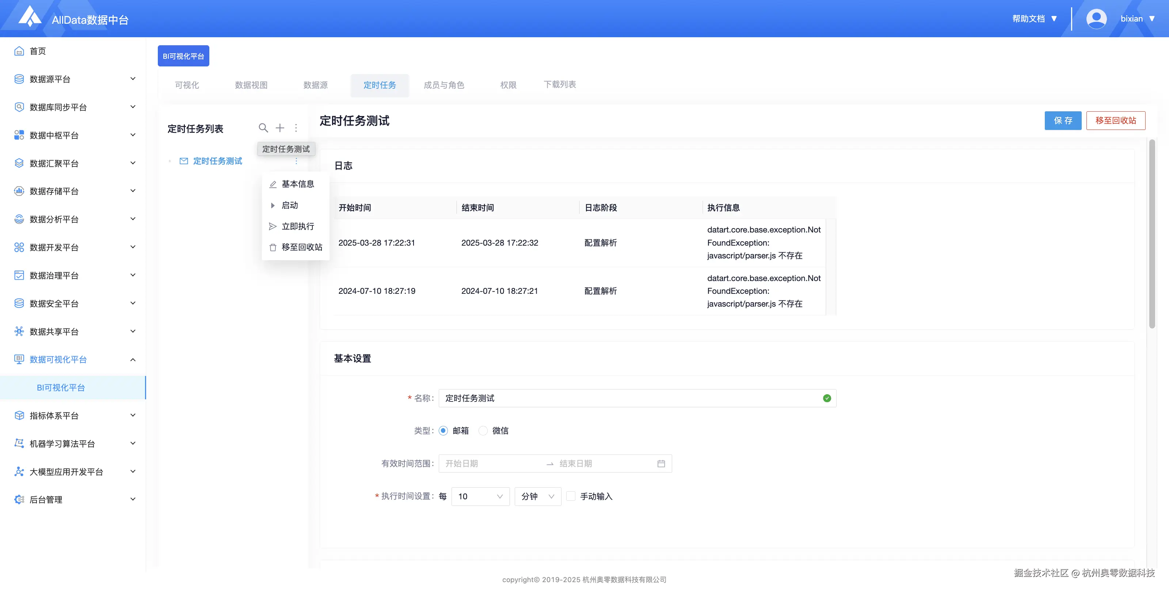
Task: Click the AllData logo icon
Action: pos(30,16)
